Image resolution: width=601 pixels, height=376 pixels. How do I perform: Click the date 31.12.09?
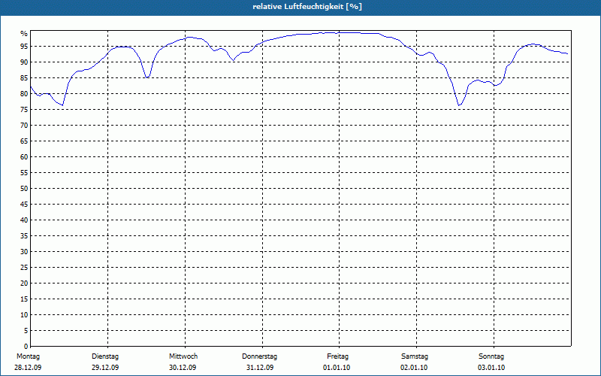260,368
